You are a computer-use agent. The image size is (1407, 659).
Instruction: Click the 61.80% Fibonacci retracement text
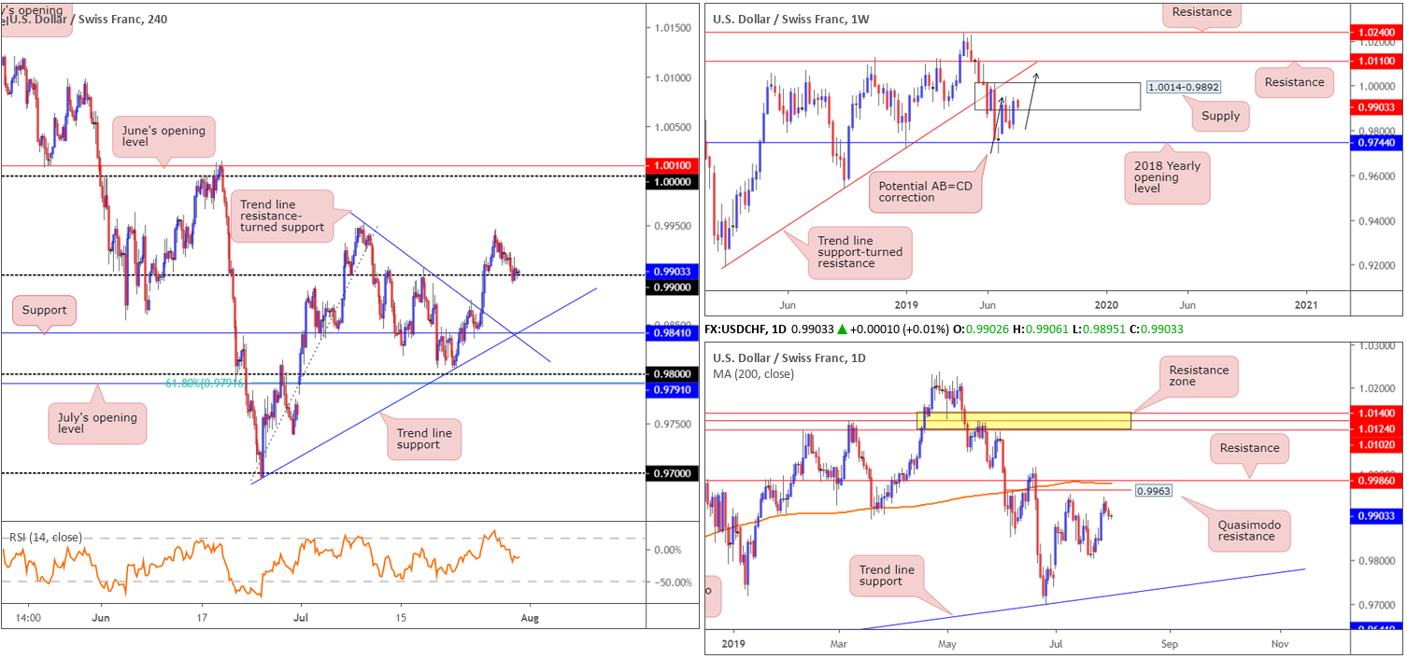205,384
